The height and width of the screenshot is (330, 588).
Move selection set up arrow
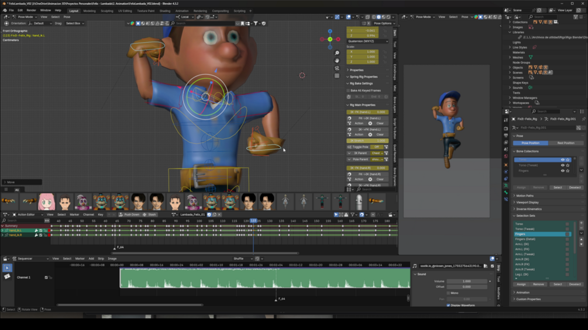[x=582, y=239]
